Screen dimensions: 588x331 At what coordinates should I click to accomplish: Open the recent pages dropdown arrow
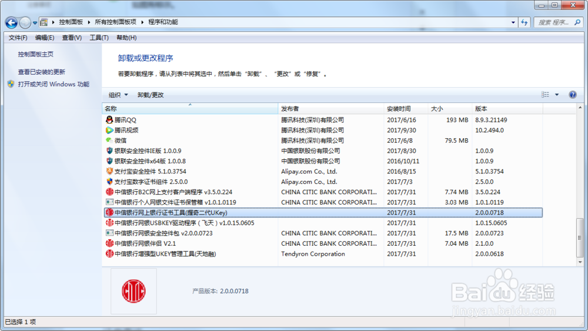(x=35, y=23)
